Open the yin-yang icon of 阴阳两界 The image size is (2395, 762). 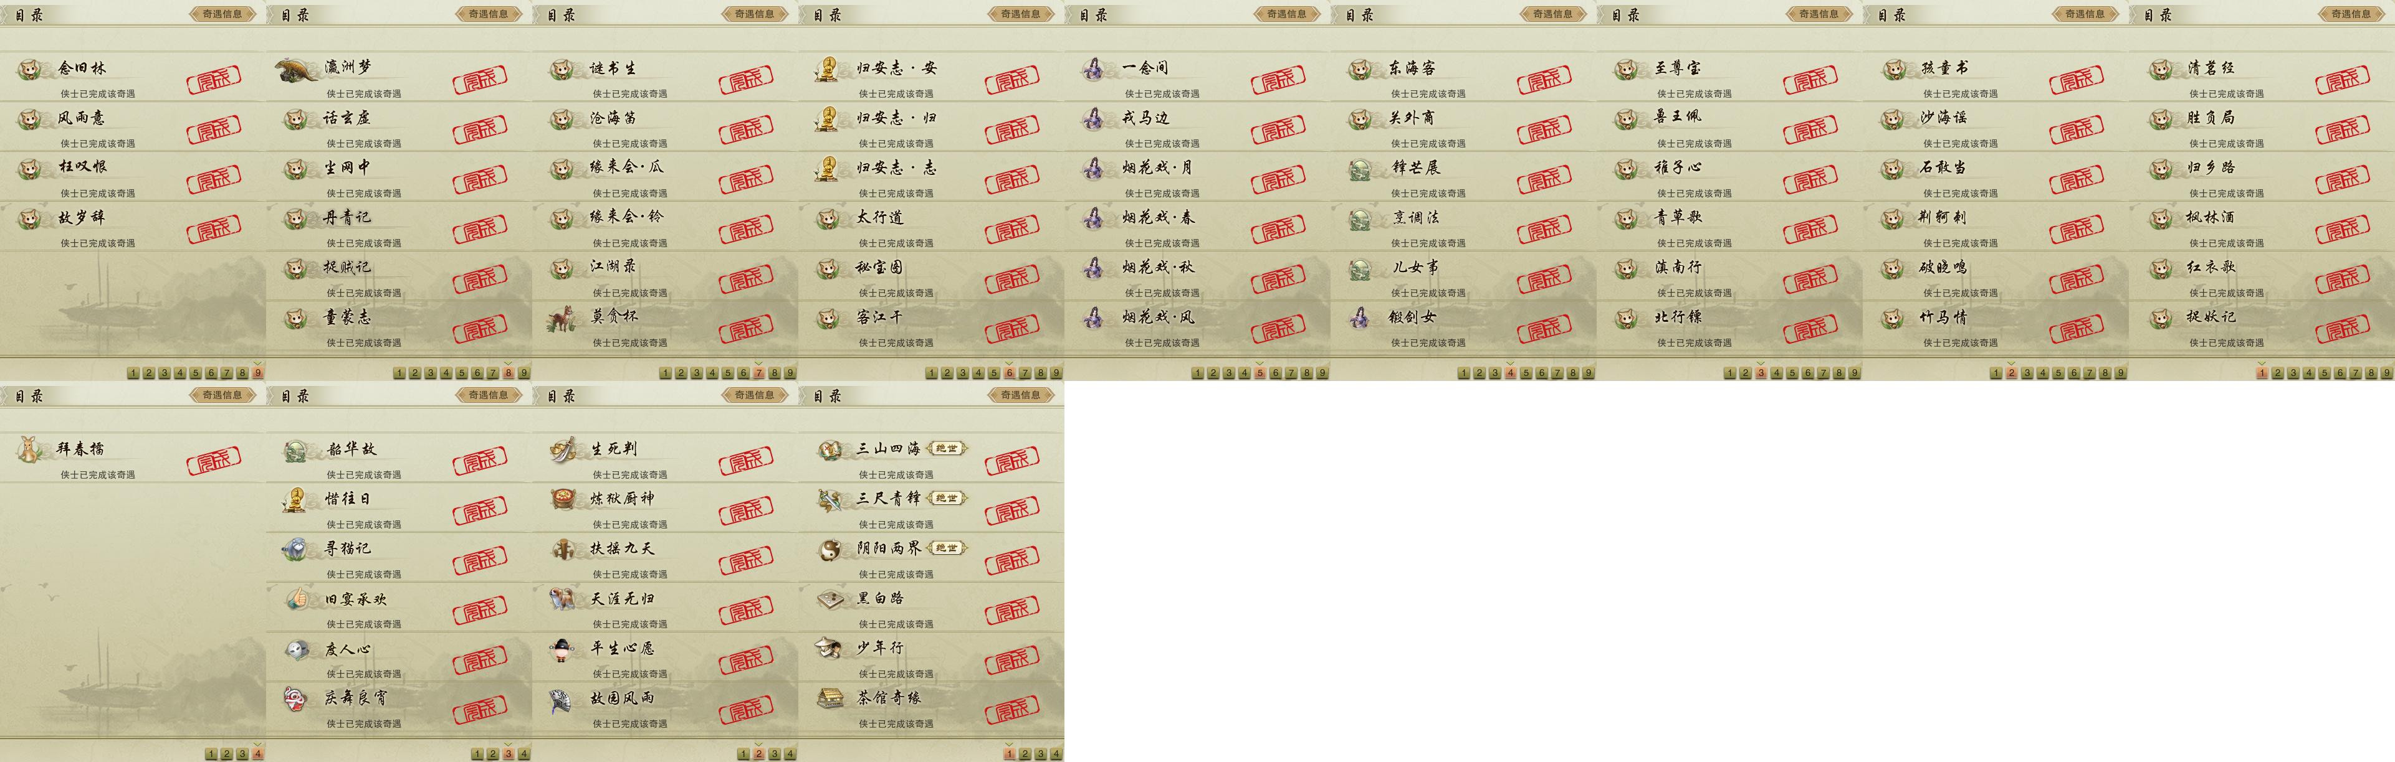click(x=829, y=550)
